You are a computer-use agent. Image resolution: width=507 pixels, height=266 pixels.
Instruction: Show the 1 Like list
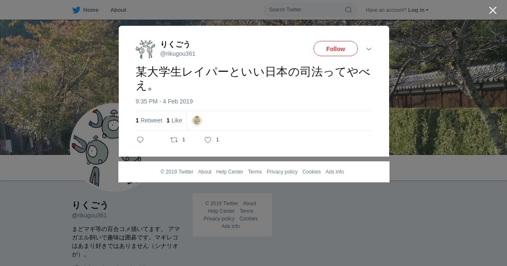coord(174,120)
